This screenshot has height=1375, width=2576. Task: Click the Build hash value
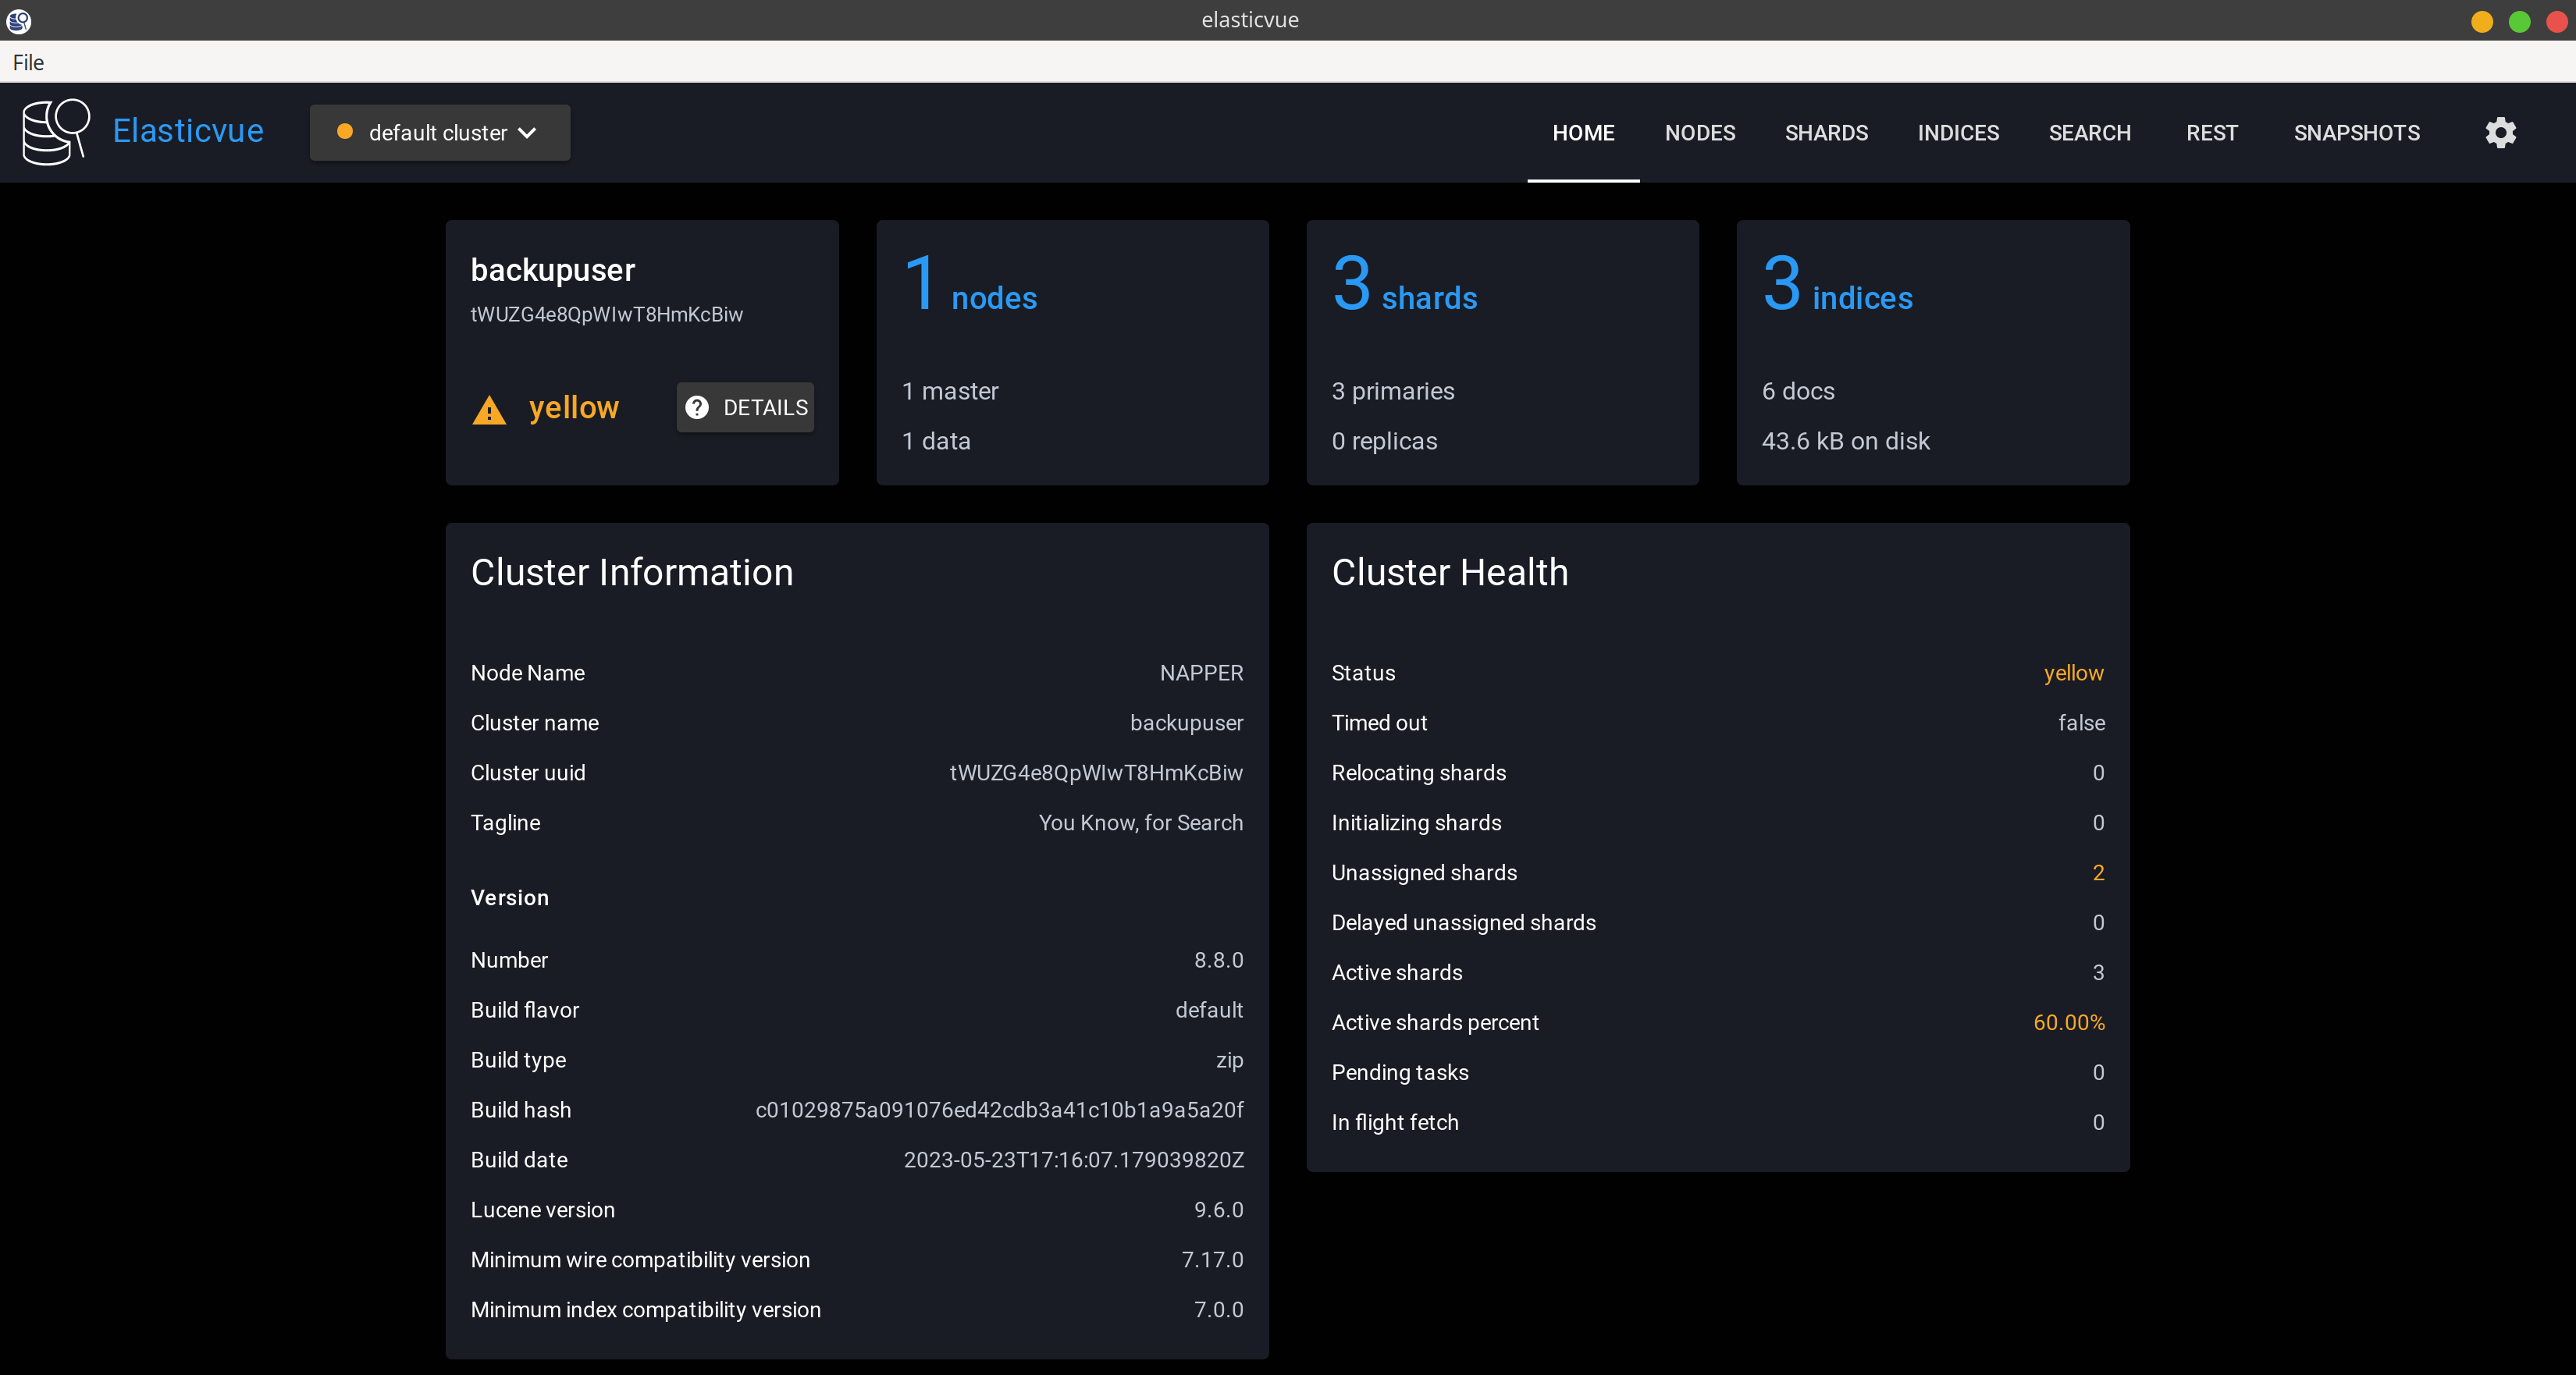click(x=999, y=1110)
